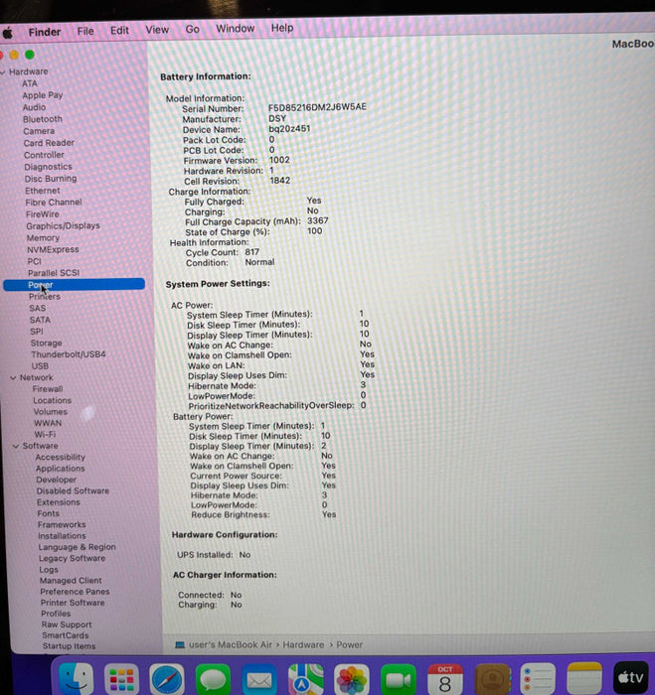
Task: Click the AC Charger Information heading
Action: point(225,575)
